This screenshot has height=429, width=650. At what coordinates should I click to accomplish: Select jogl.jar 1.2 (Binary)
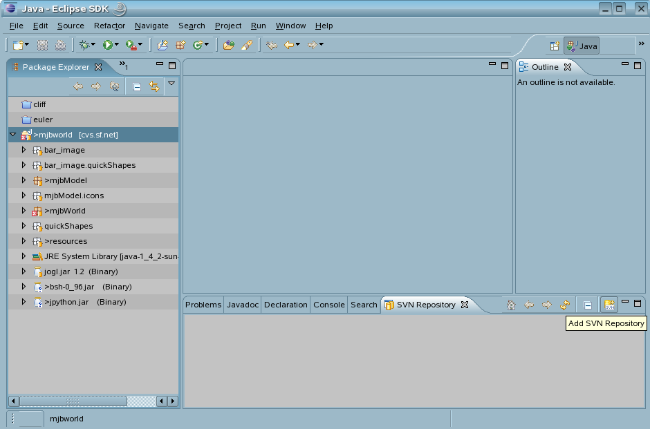pos(93,271)
